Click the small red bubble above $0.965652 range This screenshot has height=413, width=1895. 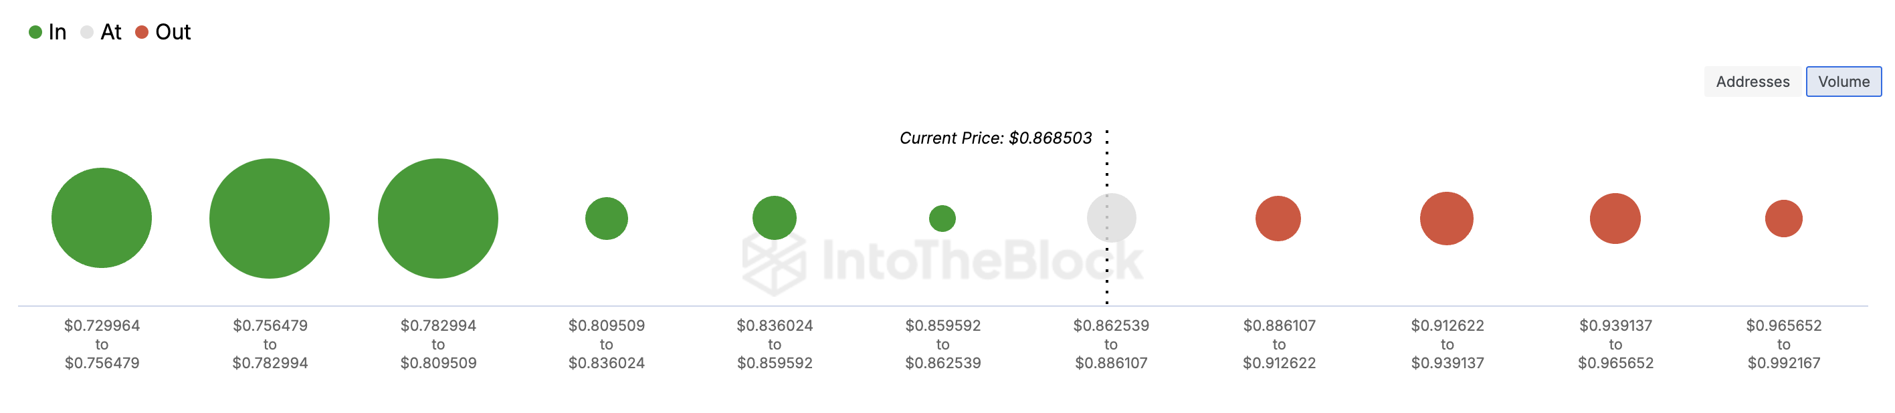click(1784, 219)
